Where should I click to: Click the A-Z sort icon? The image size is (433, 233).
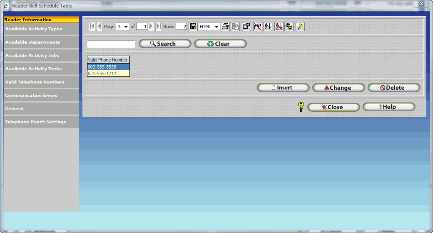click(268, 27)
